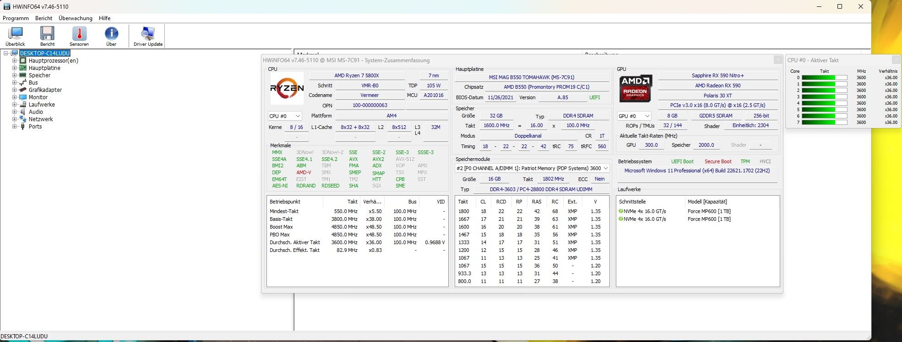Screen dimensions: 902x342
Task: Click the AMD-V feature flag
Action: (304, 172)
